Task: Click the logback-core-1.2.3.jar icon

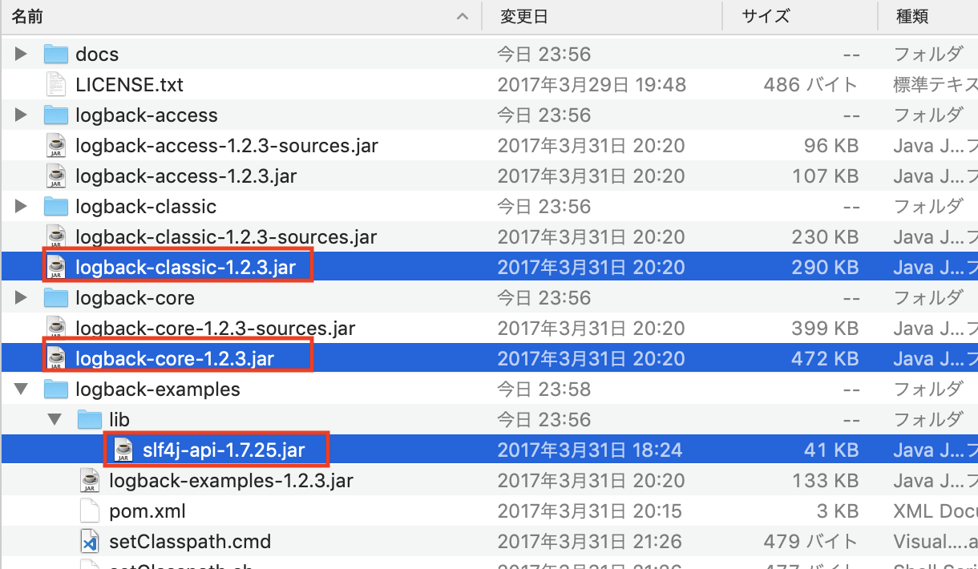Action: coord(55,359)
